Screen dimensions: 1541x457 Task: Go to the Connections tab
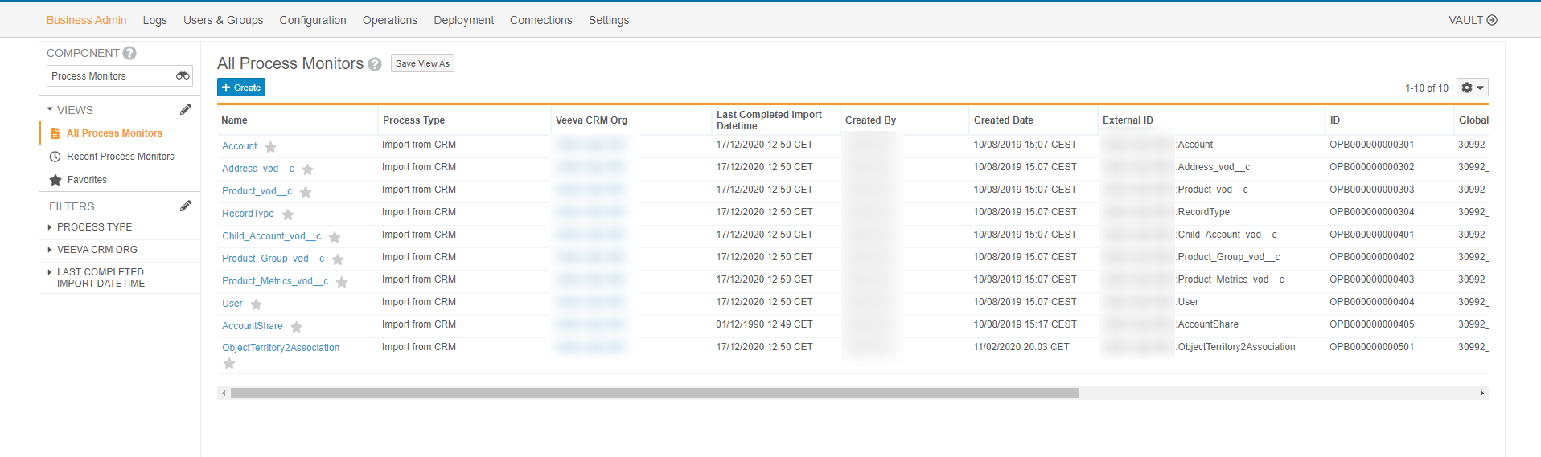coord(540,20)
